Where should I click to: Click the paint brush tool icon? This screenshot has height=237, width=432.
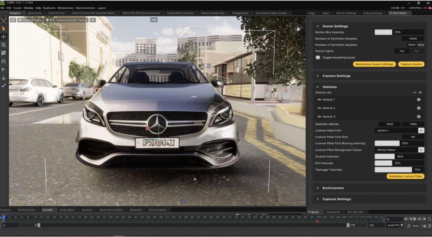click(x=4, y=85)
